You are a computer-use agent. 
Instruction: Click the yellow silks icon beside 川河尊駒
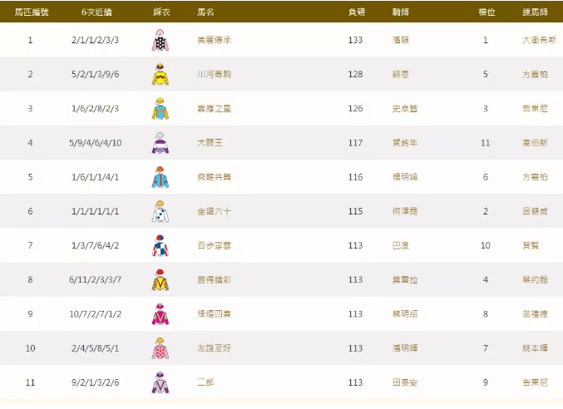pos(160,75)
